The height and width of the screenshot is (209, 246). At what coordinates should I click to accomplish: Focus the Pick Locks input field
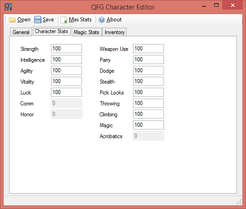(x=149, y=92)
